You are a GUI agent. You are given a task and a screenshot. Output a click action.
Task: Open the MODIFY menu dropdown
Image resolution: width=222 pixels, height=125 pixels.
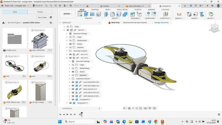click(x=116, y=18)
